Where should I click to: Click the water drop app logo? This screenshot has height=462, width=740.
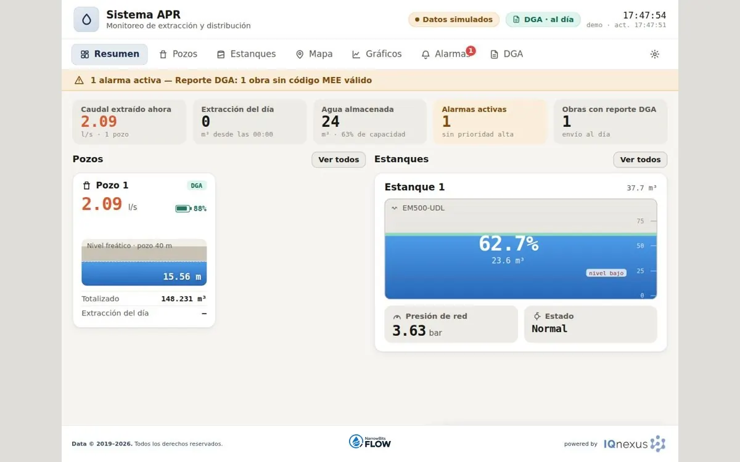click(x=86, y=20)
